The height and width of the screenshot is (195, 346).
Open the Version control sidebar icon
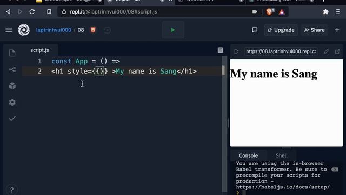pyautogui.click(x=12, y=70)
